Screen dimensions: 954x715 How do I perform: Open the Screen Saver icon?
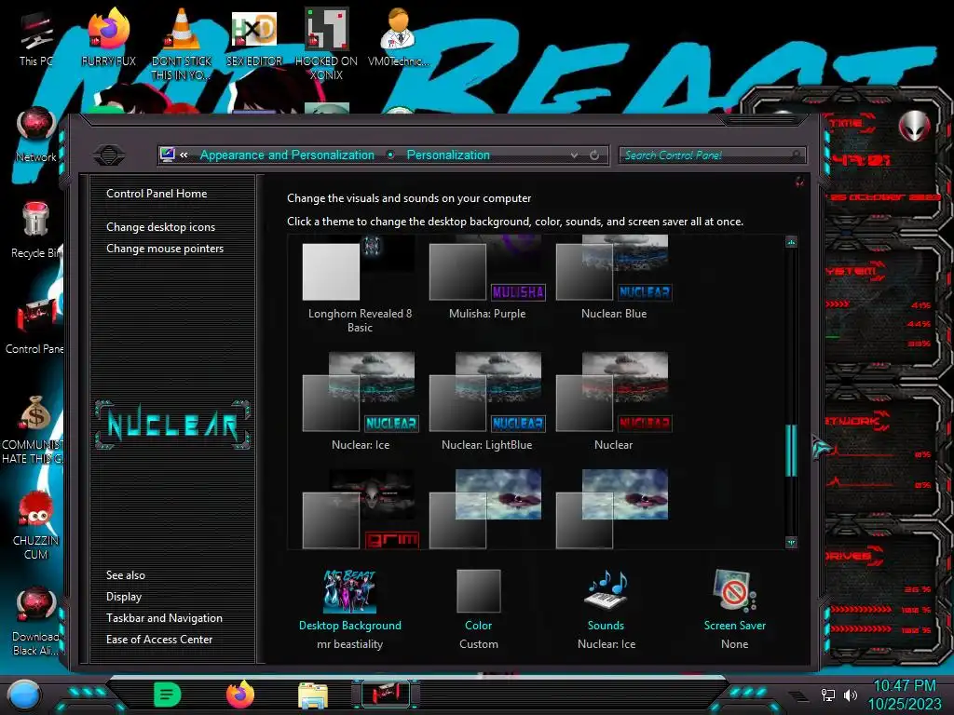tap(734, 589)
